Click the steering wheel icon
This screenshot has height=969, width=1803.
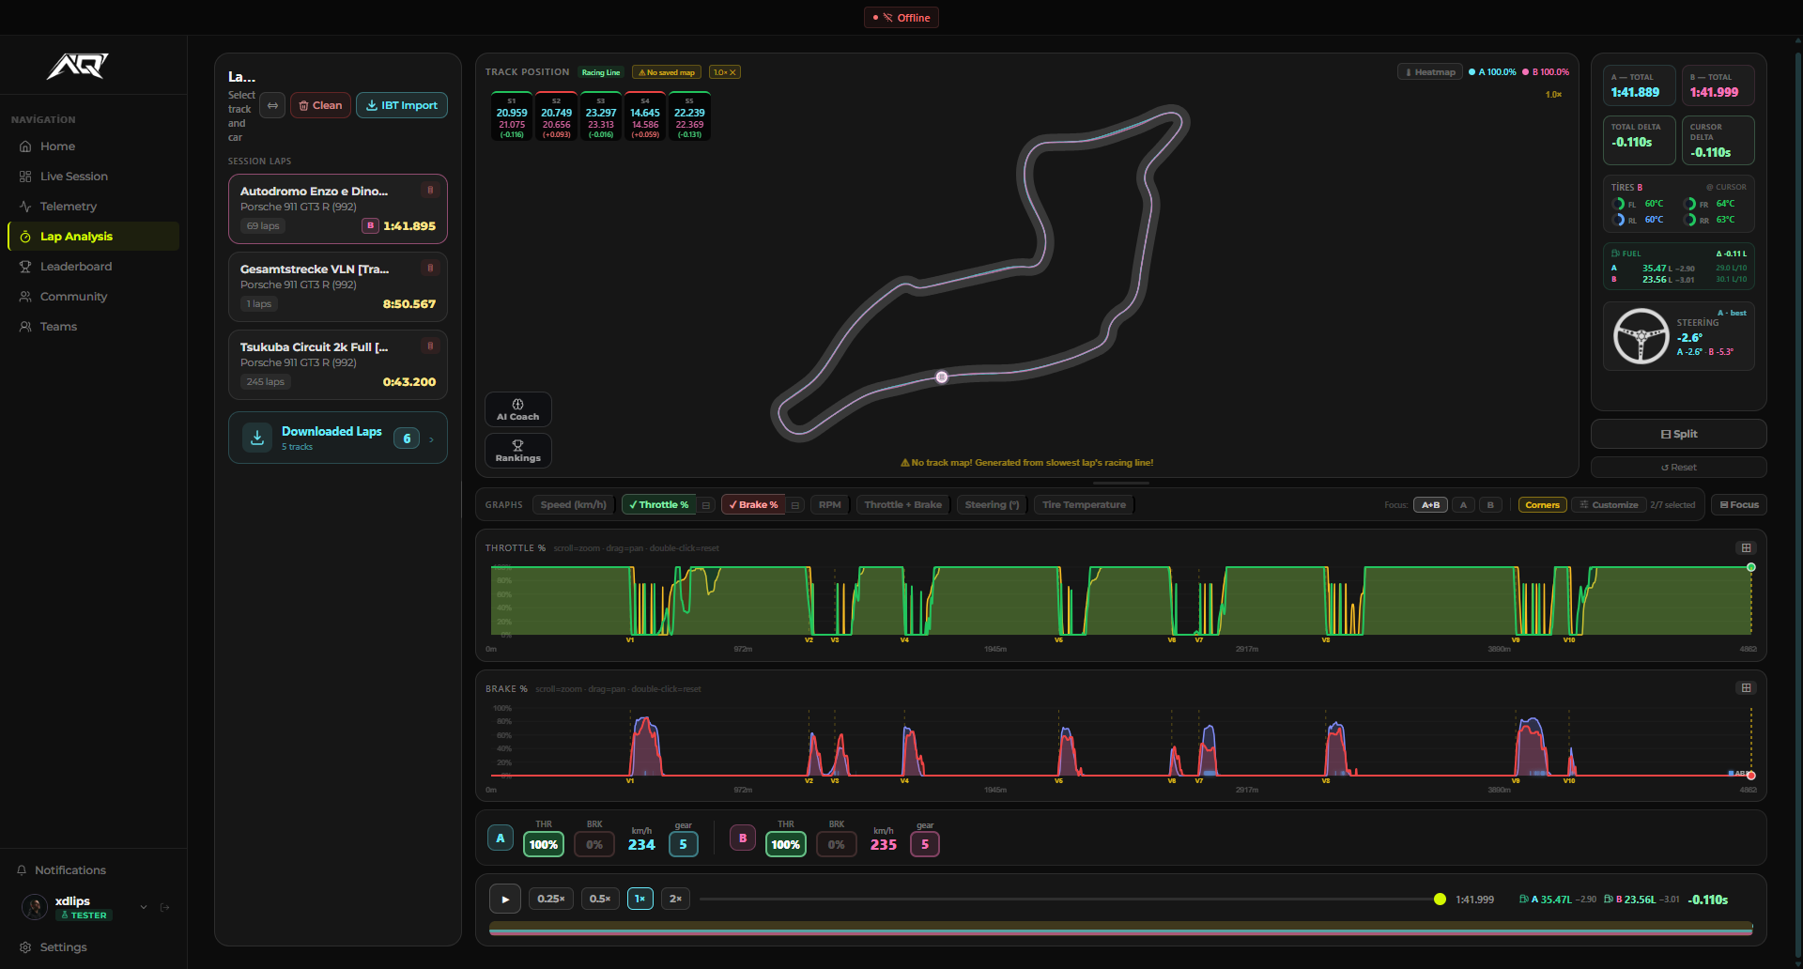point(1641,336)
